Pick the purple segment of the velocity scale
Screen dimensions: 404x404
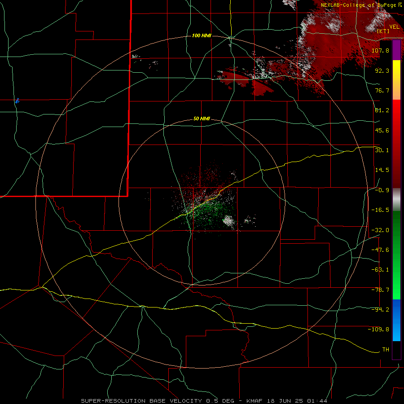[396, 50]
